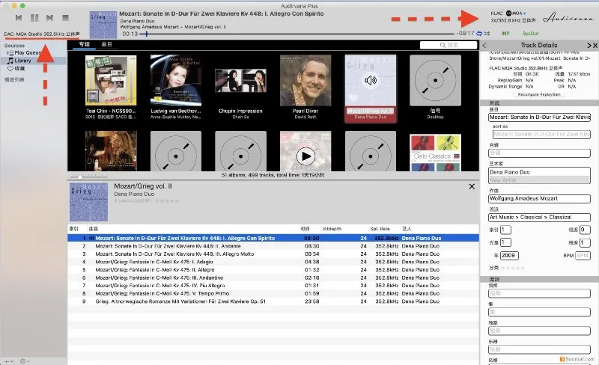Open the Tsai Chin NCSS90 album

(x=111, y=80)
